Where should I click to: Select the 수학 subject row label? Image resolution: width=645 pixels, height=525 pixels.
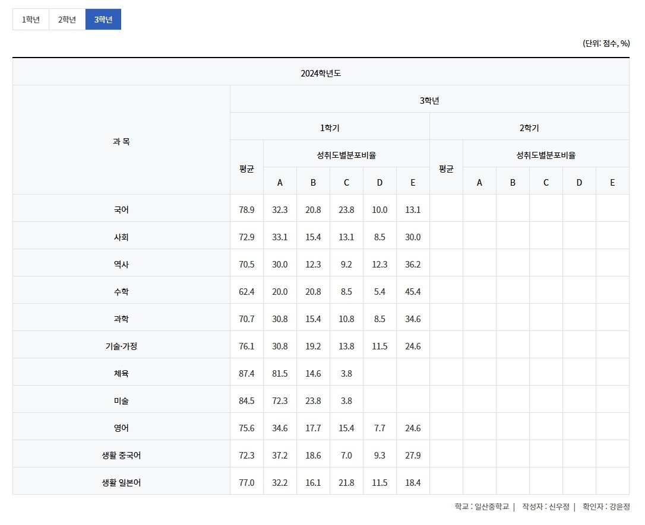pyautogui.click(x=121, y=292)
